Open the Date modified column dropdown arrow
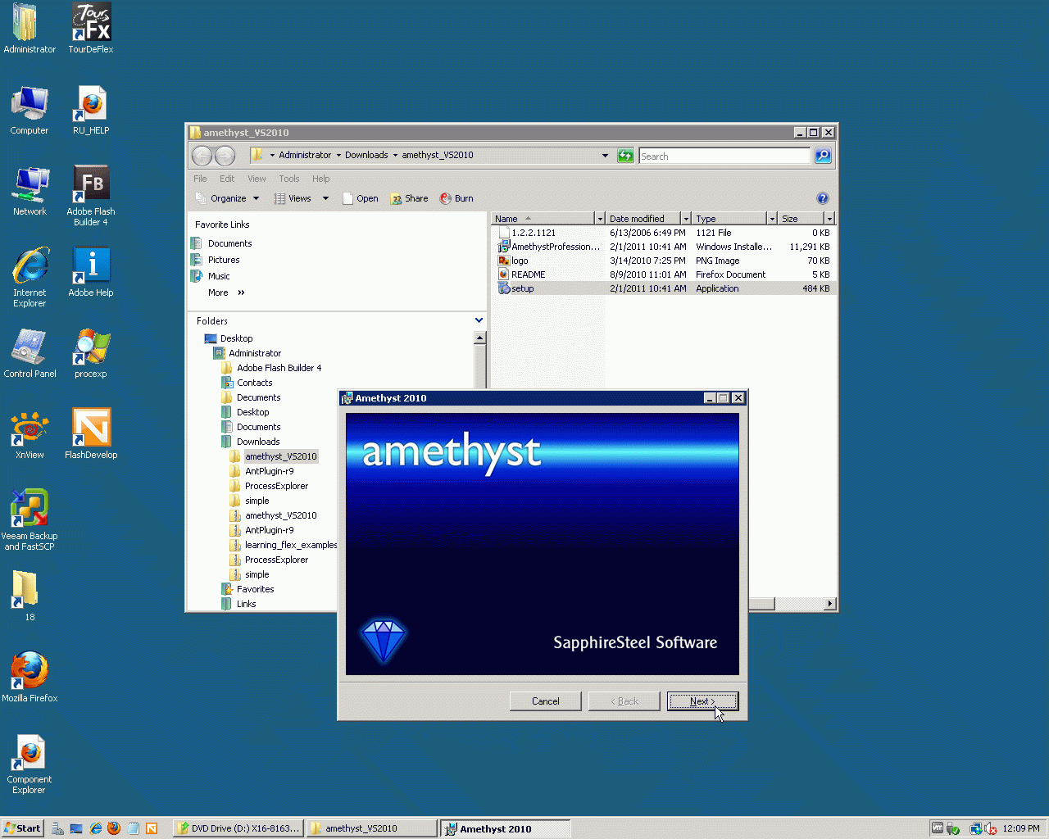This screenshot has height=839, width=1049. 686,219
